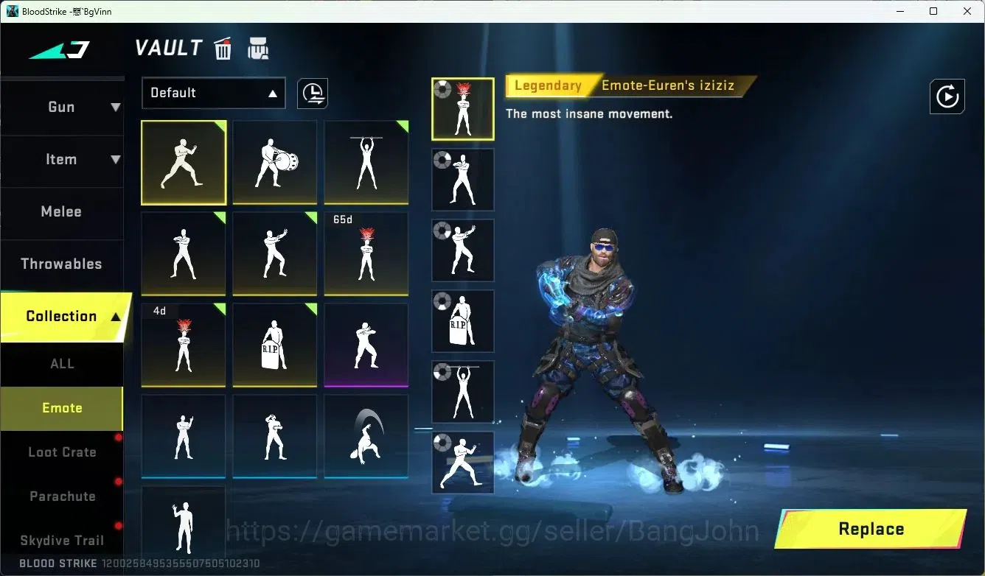Select the second equipped emote wheel slot
The width and height of the screenshot is (985, 576).
tap(463, 180)
